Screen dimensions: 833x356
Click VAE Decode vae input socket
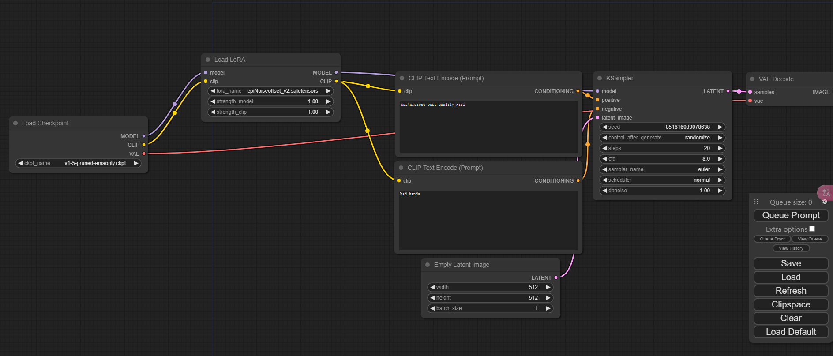pyautogui.click(x=750, y=101)
